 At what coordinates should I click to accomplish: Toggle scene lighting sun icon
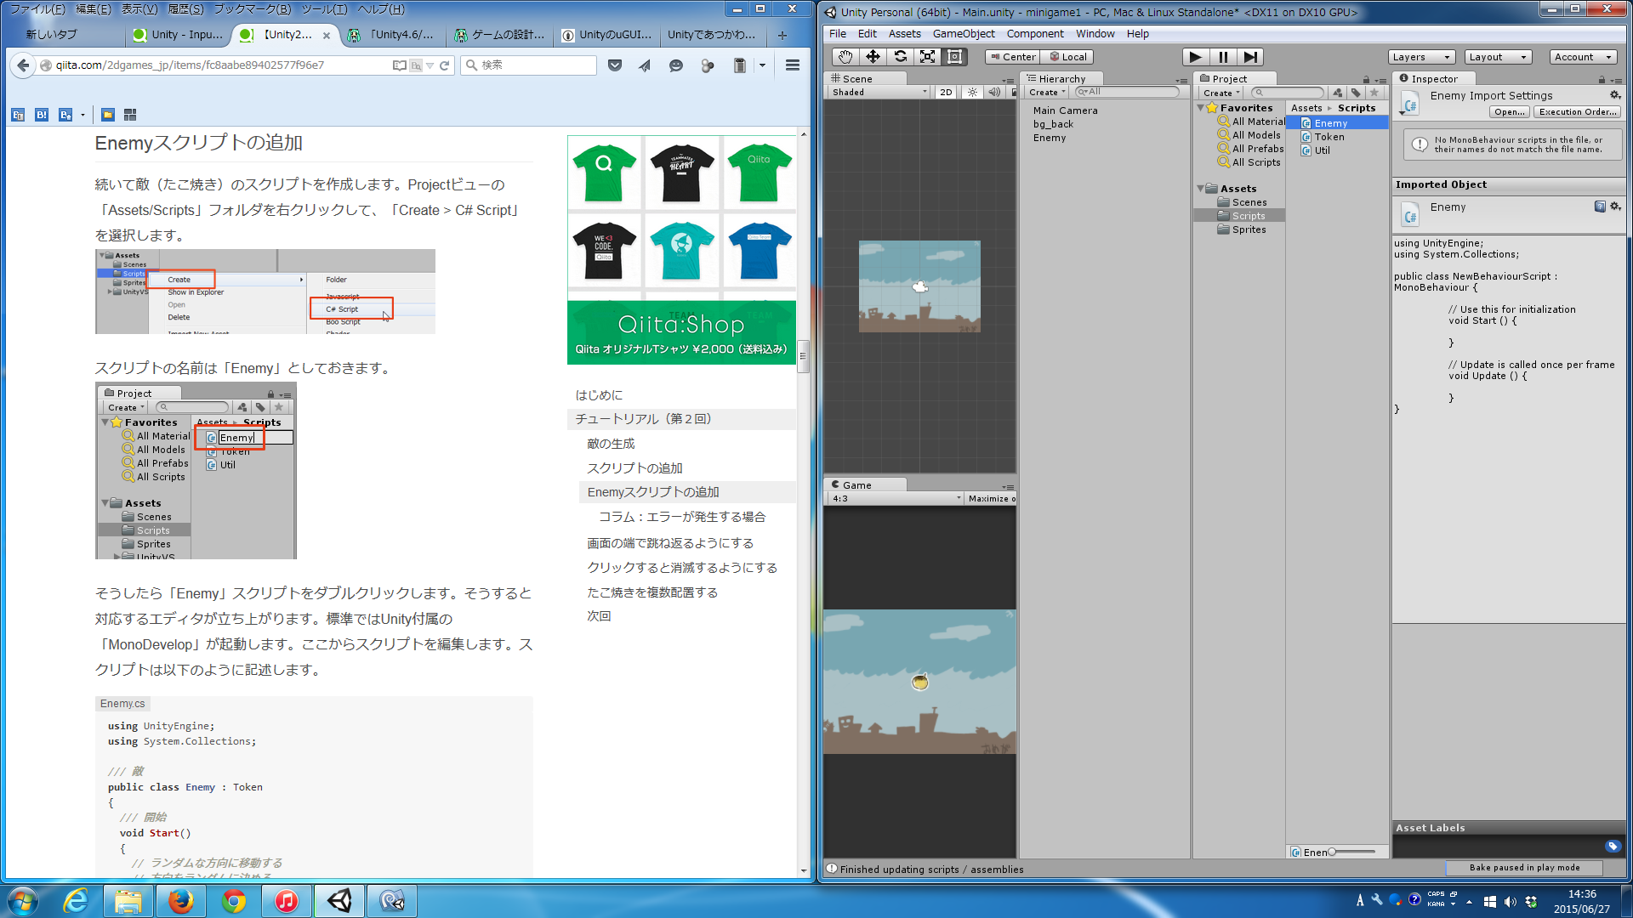(x=972, y=92)
